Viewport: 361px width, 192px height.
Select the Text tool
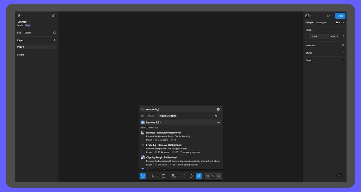[184, 176]
